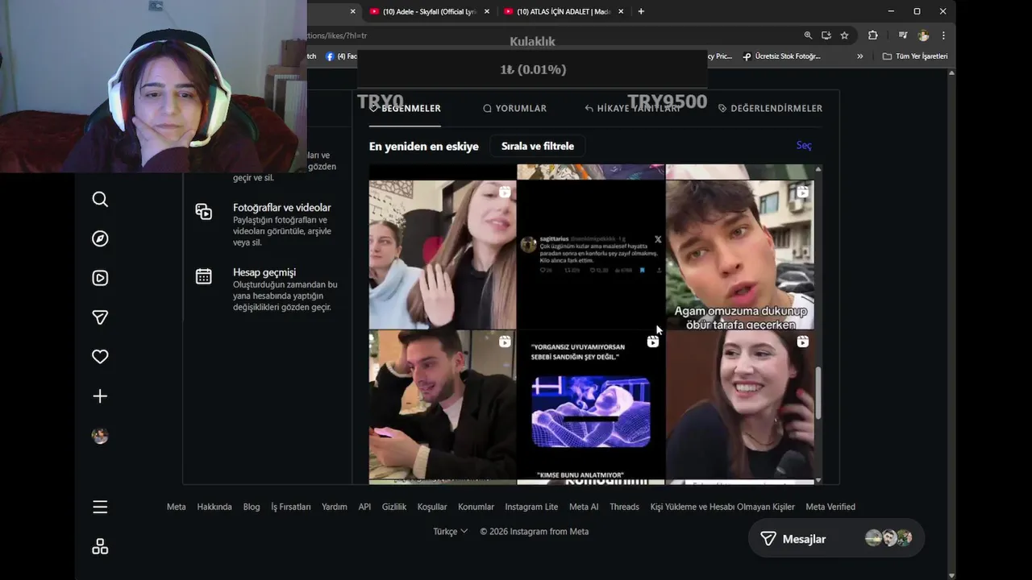The width and height of the screenshot is (1032, 580).
Task: Close the Adele Skyfall tab
Action: (486, 11)
